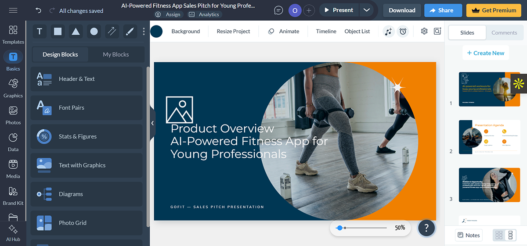Switch to grid view of slides
Screen dimensions: 527x246
(499, 235)
